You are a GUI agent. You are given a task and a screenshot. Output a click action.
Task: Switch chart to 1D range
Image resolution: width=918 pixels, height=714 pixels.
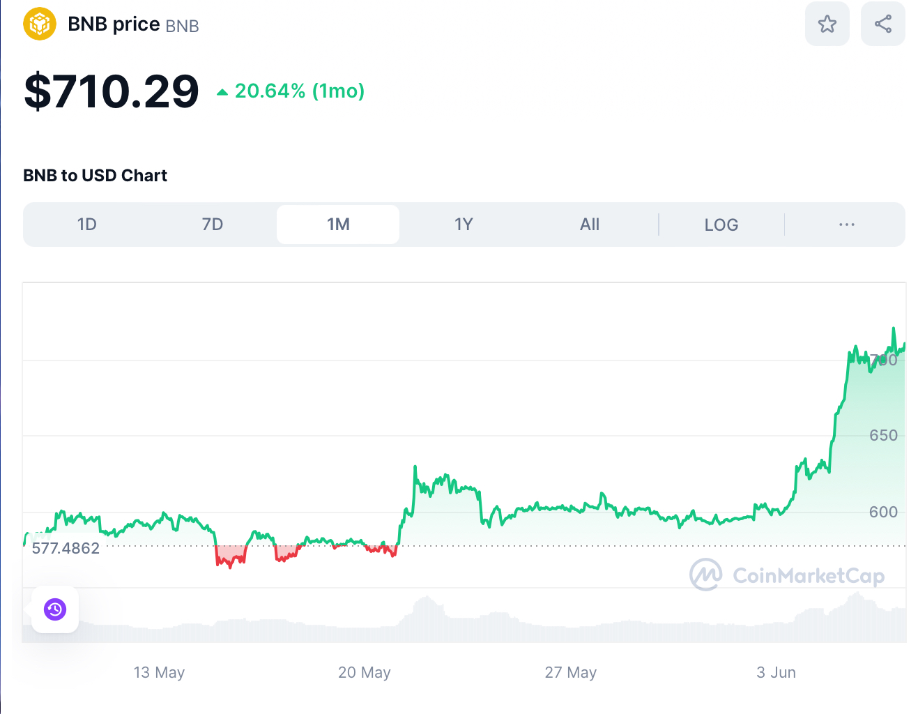[87, 225]
